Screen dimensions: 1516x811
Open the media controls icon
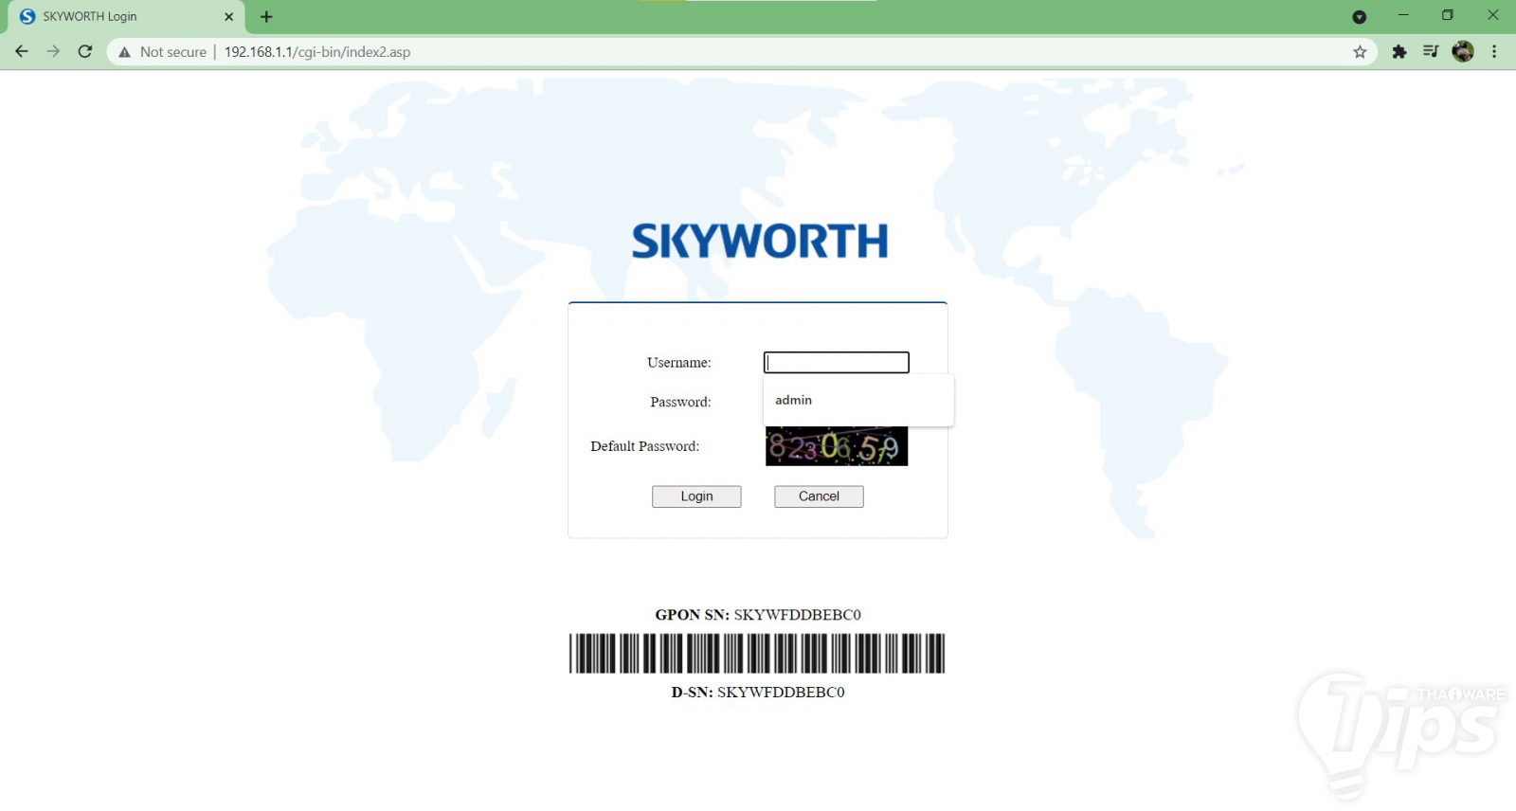[x=1431, y=52]
